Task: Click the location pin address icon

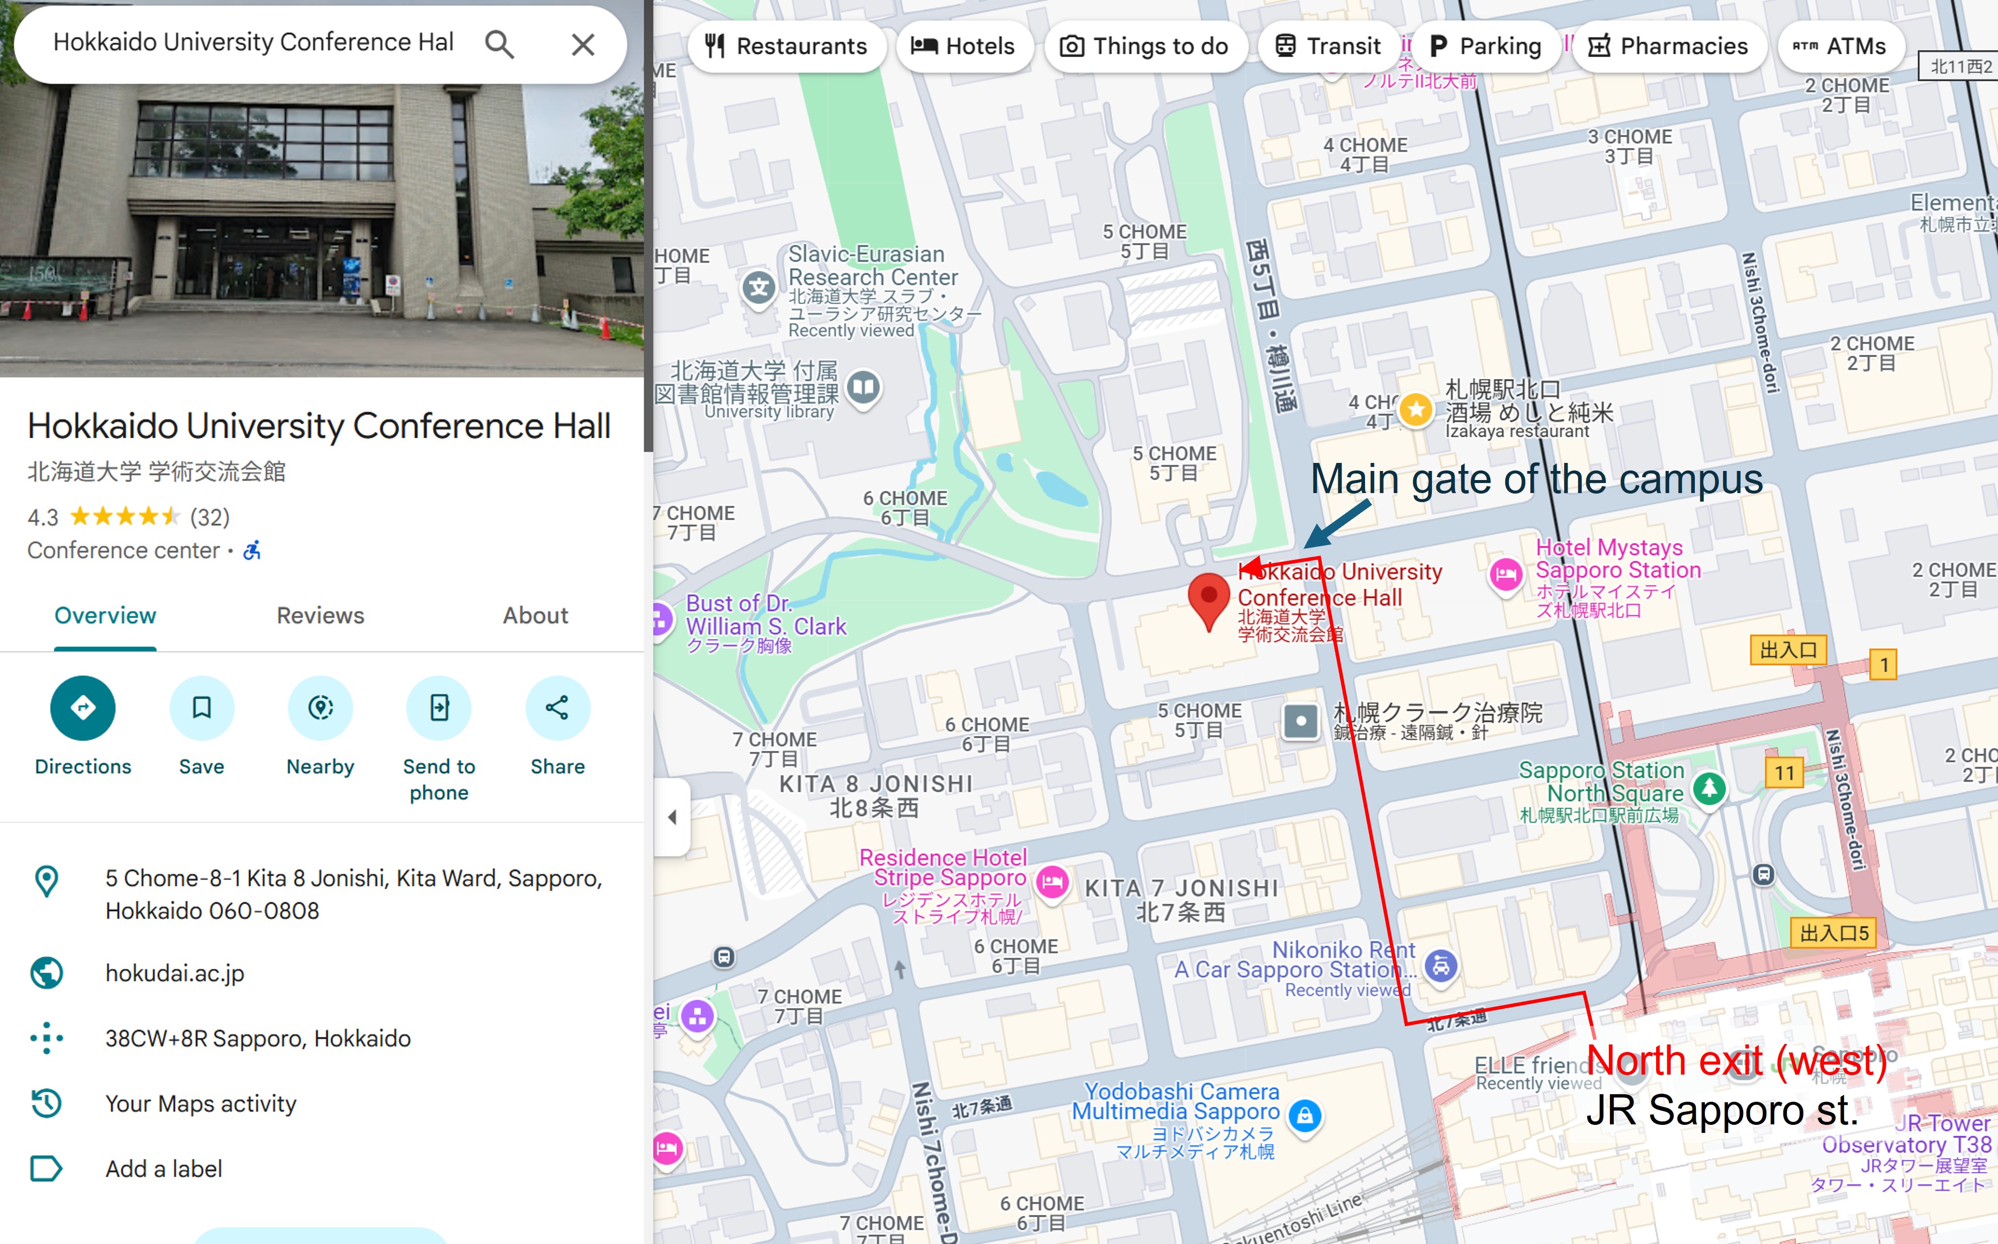Action: click(x=46, y=881)
